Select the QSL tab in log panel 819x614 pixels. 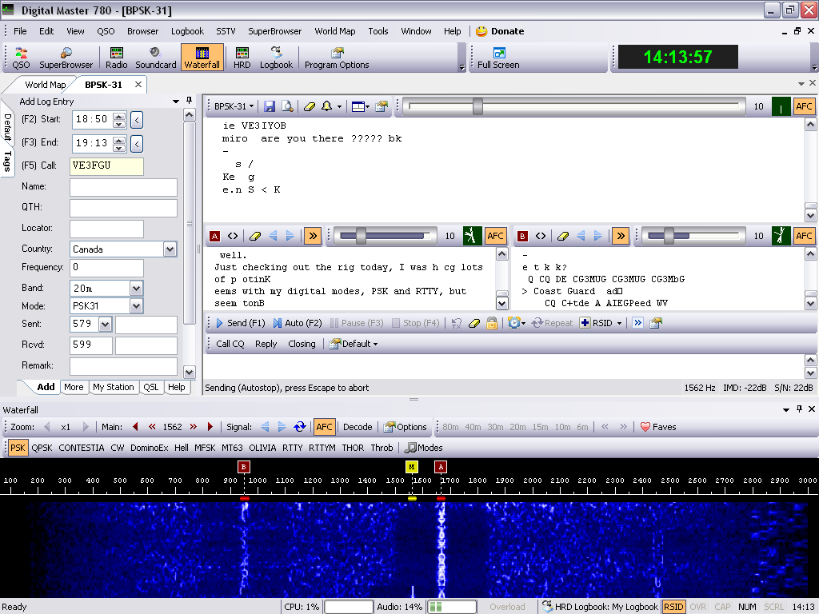click(x=151, y=388)
